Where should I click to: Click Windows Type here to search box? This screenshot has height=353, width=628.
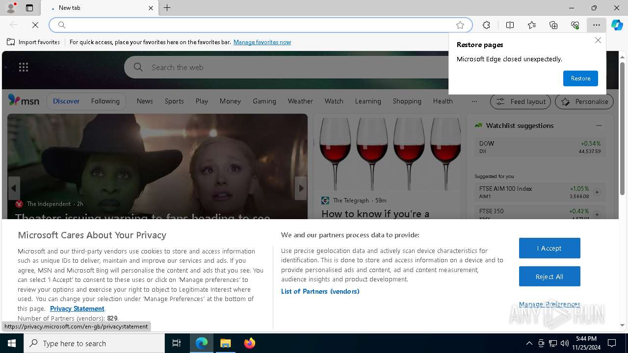tap(94, 343)
